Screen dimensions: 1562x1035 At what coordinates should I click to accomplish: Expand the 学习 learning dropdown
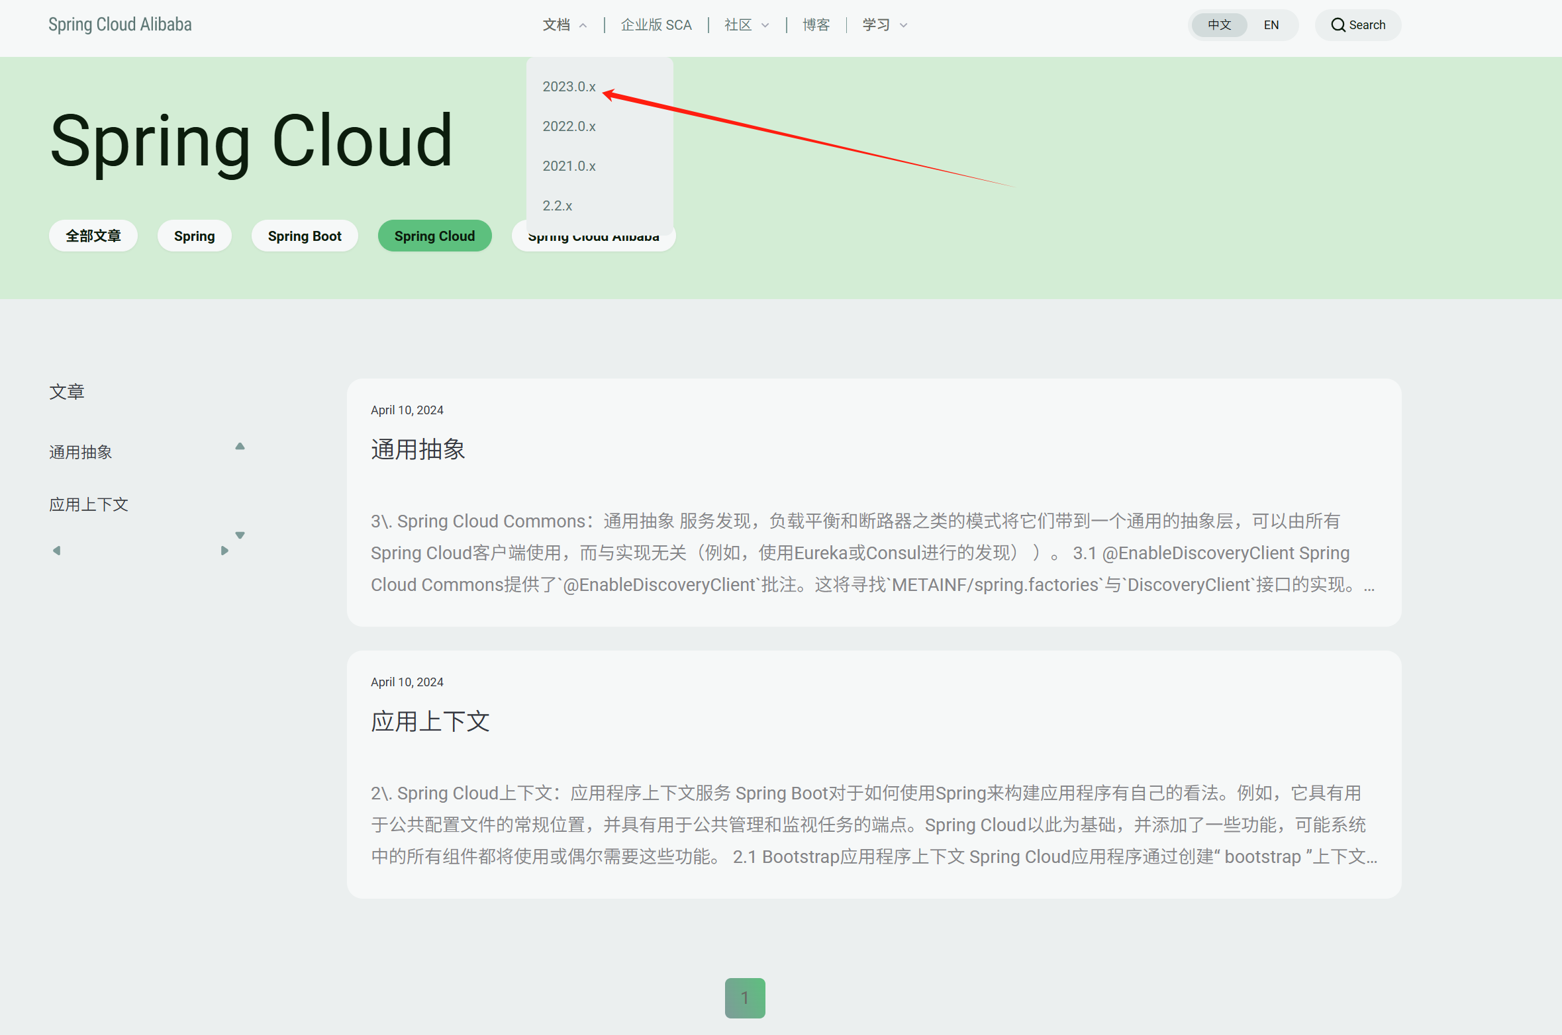885,25
